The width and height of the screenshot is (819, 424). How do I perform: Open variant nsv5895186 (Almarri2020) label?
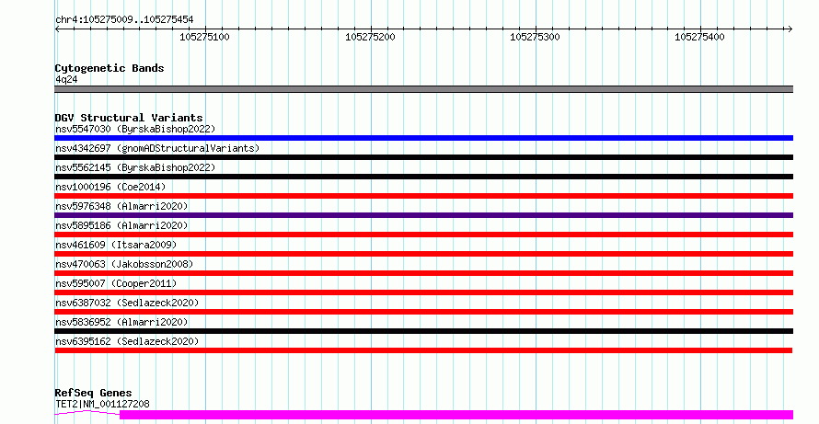[121, 225]
